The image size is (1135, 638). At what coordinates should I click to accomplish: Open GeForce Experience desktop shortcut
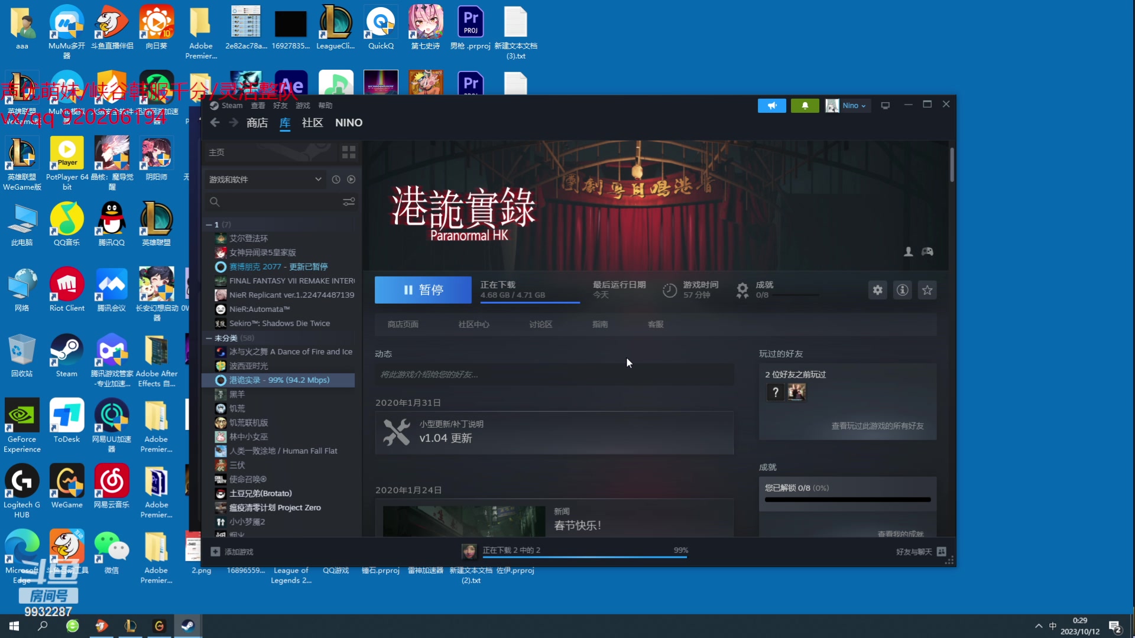[22, 425]
